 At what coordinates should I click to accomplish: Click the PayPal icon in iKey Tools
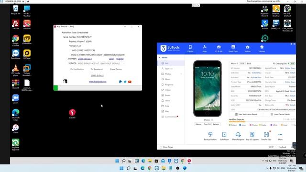pyautogui.click(x=120, y=82)
